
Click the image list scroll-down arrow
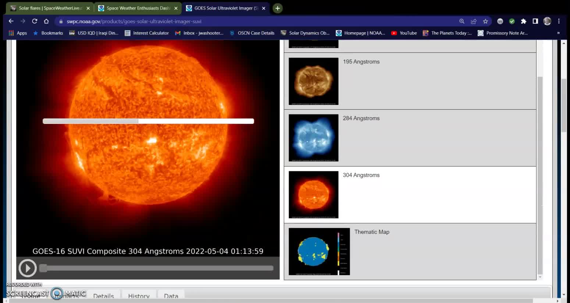tap(540, 277)
